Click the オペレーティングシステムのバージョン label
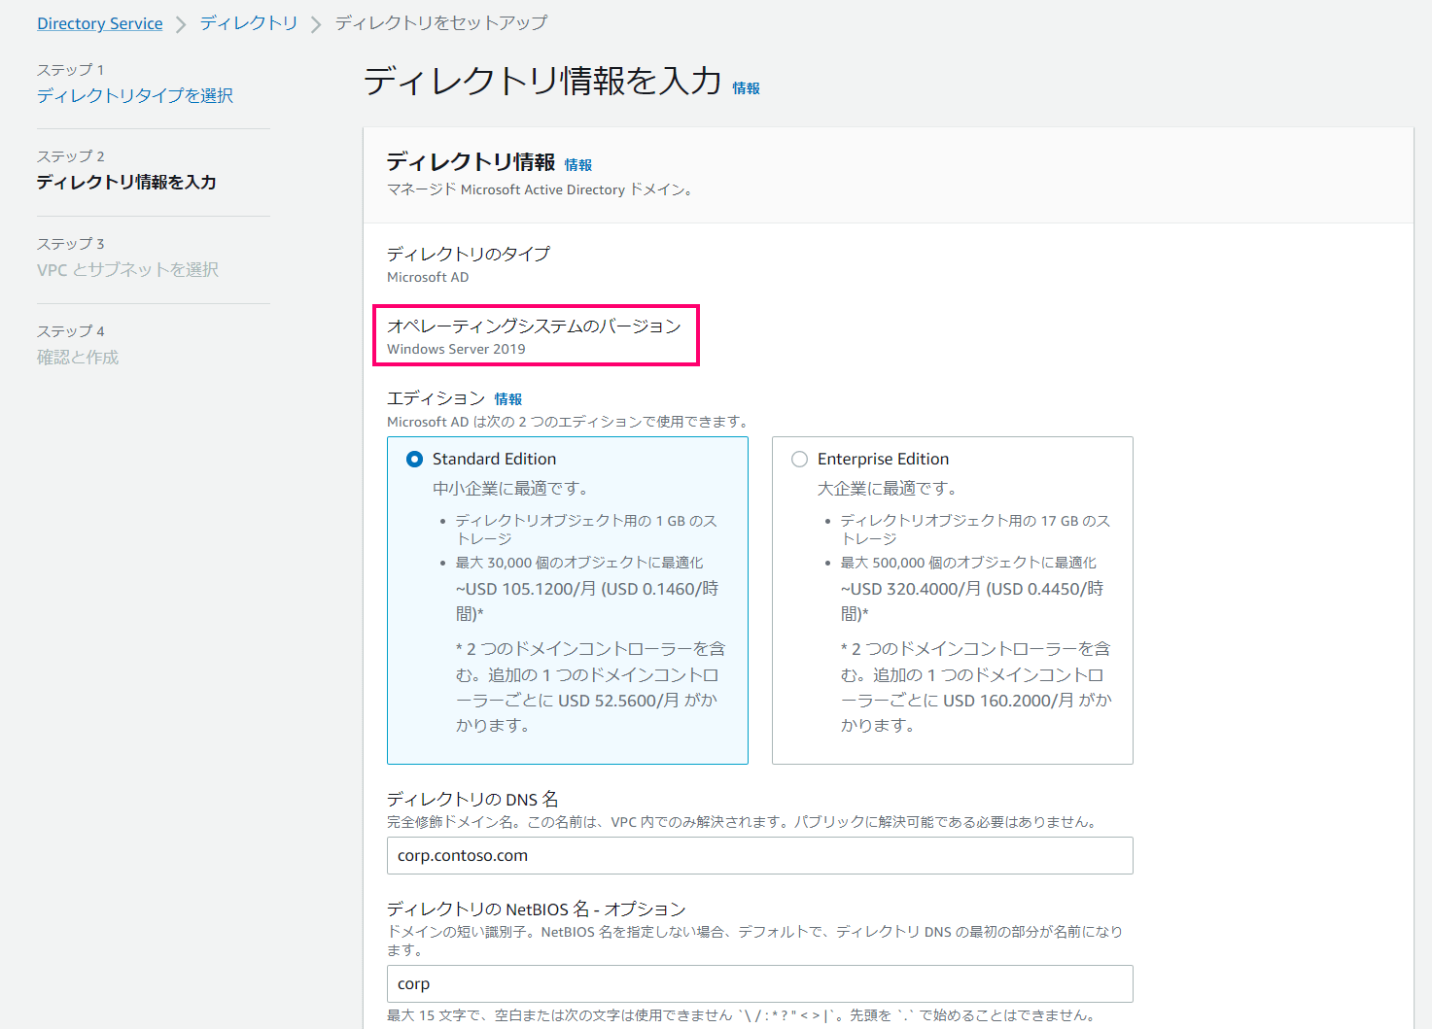The height and width of the screenshot is (1029, 1432). [534, 326]
